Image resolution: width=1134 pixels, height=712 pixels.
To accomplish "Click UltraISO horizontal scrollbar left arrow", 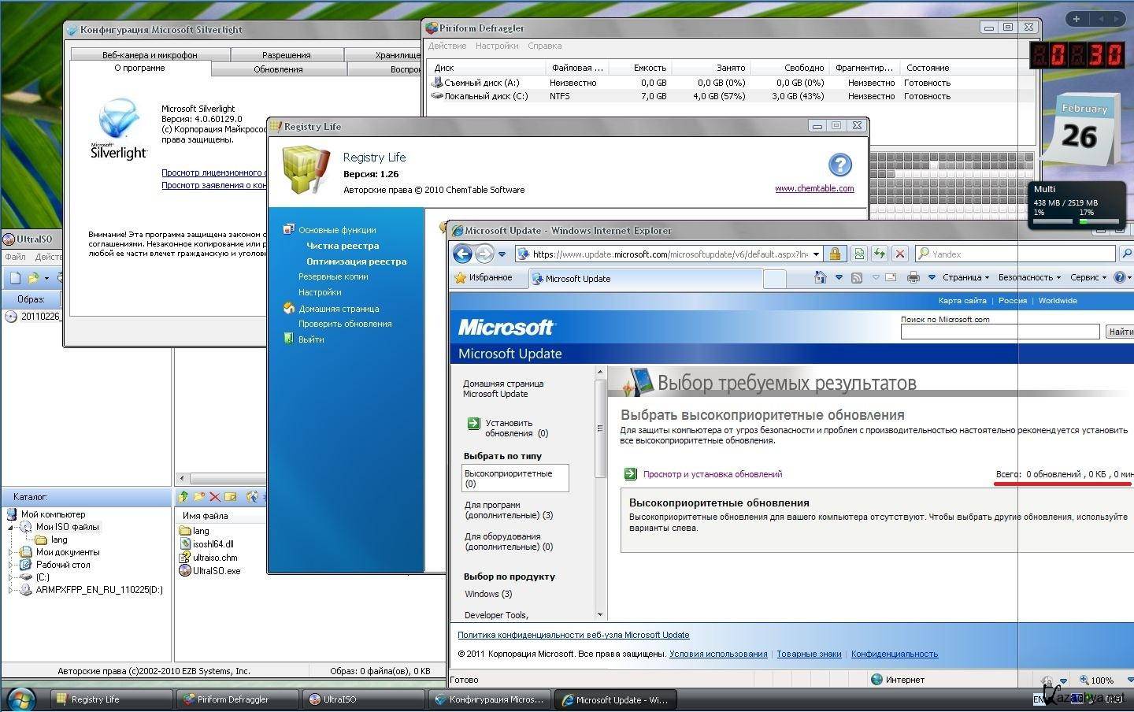I will pyautogui.click(x=183, y=478).
